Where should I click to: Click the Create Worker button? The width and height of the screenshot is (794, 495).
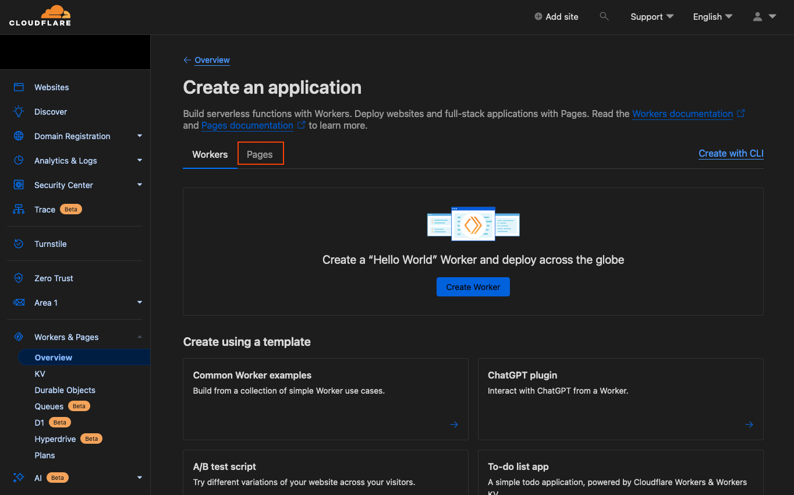click(473, 287)
